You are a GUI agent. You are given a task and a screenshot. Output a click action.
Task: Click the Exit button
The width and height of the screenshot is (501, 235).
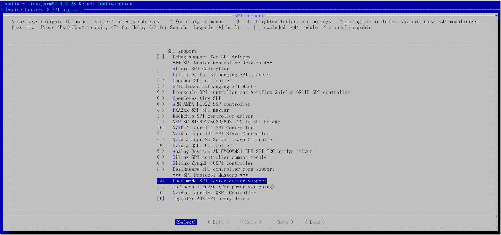point(218,222)
